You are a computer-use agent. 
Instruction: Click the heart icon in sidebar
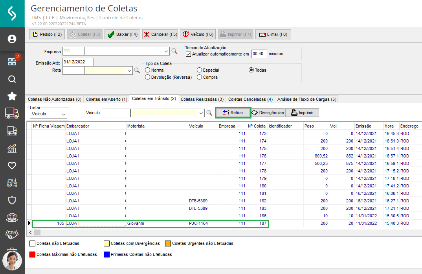click(12, 166)
